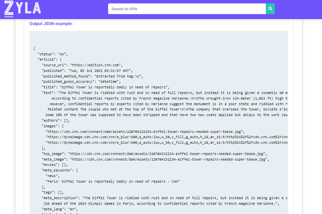Click the 'Output JSON example:' heading

point(51,23)
